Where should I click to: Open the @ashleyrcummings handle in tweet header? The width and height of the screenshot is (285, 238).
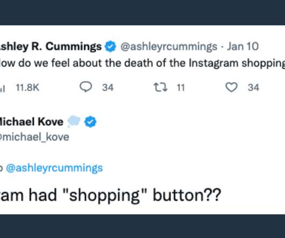click(169, 47)
